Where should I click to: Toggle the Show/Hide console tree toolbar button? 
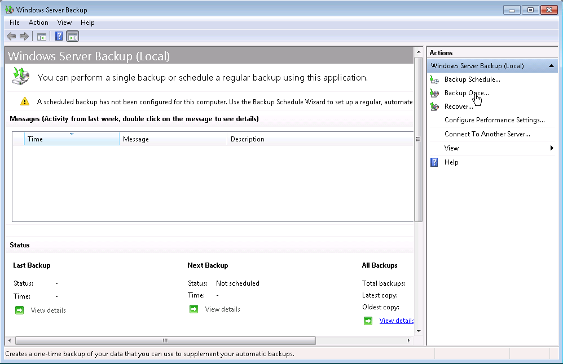[42, 36]
